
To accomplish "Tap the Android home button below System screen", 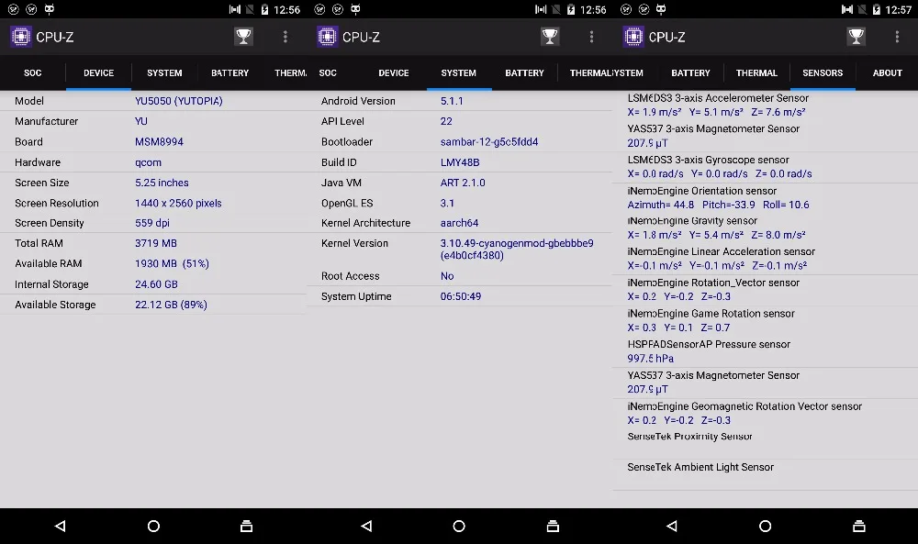I will pos(459,526).
